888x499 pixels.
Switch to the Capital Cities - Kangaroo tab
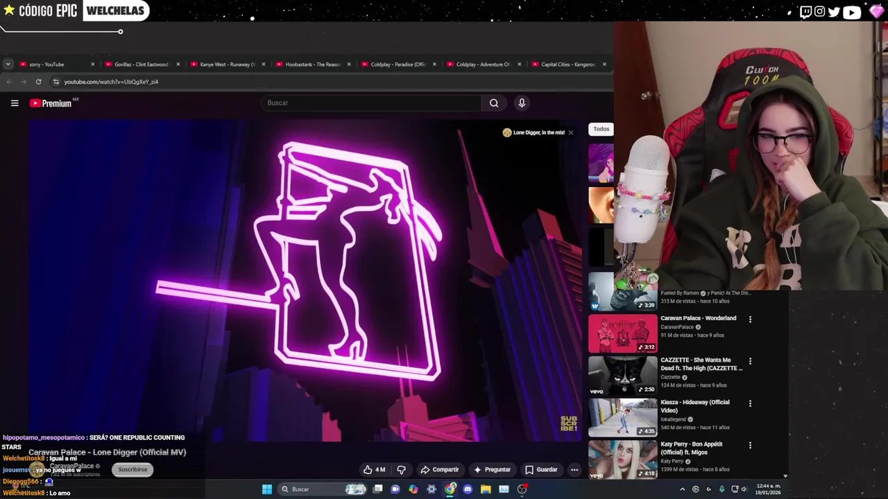[569, 64]
